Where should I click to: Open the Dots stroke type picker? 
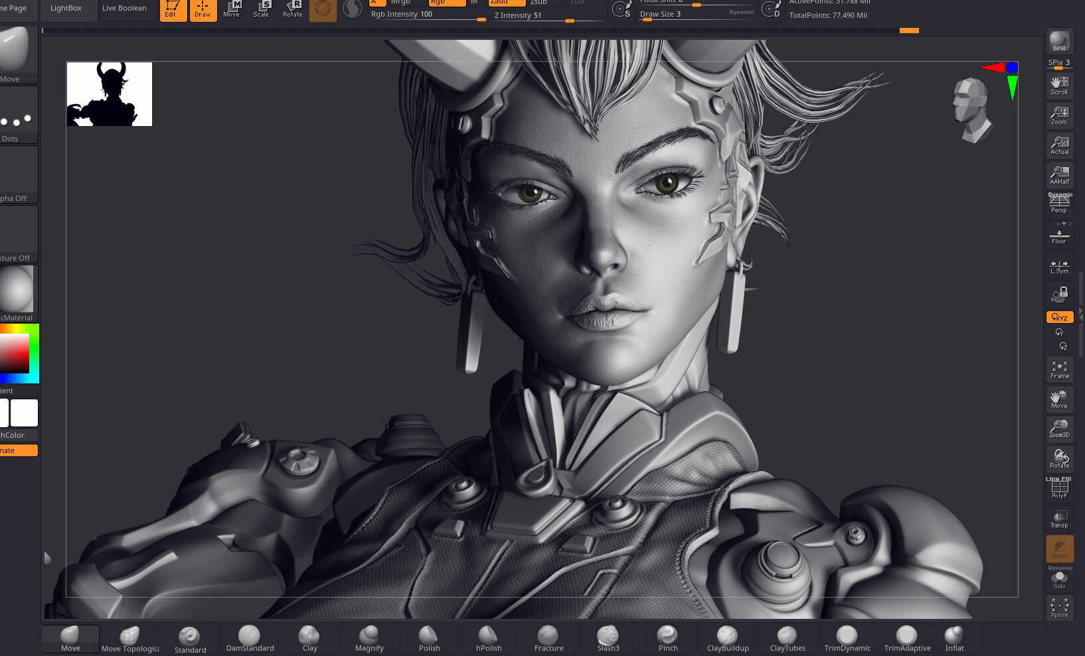pyautogui.click(x=18, y=114)
